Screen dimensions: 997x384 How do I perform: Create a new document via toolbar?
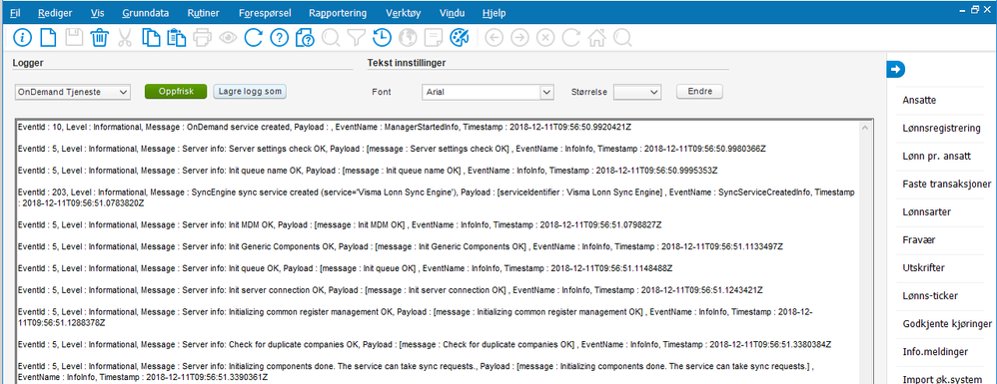point(48,38)
